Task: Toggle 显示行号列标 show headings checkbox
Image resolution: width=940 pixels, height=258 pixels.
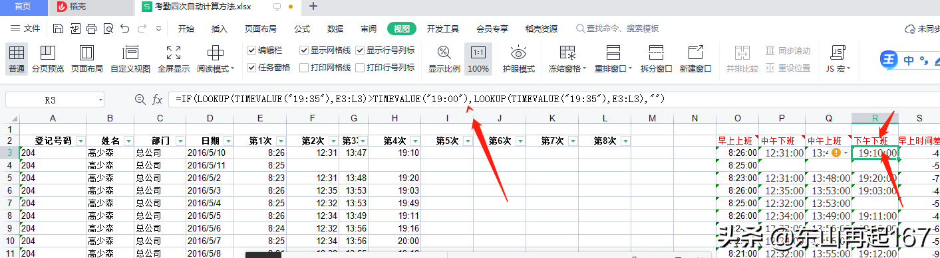Action: click(x=360, y=50)
